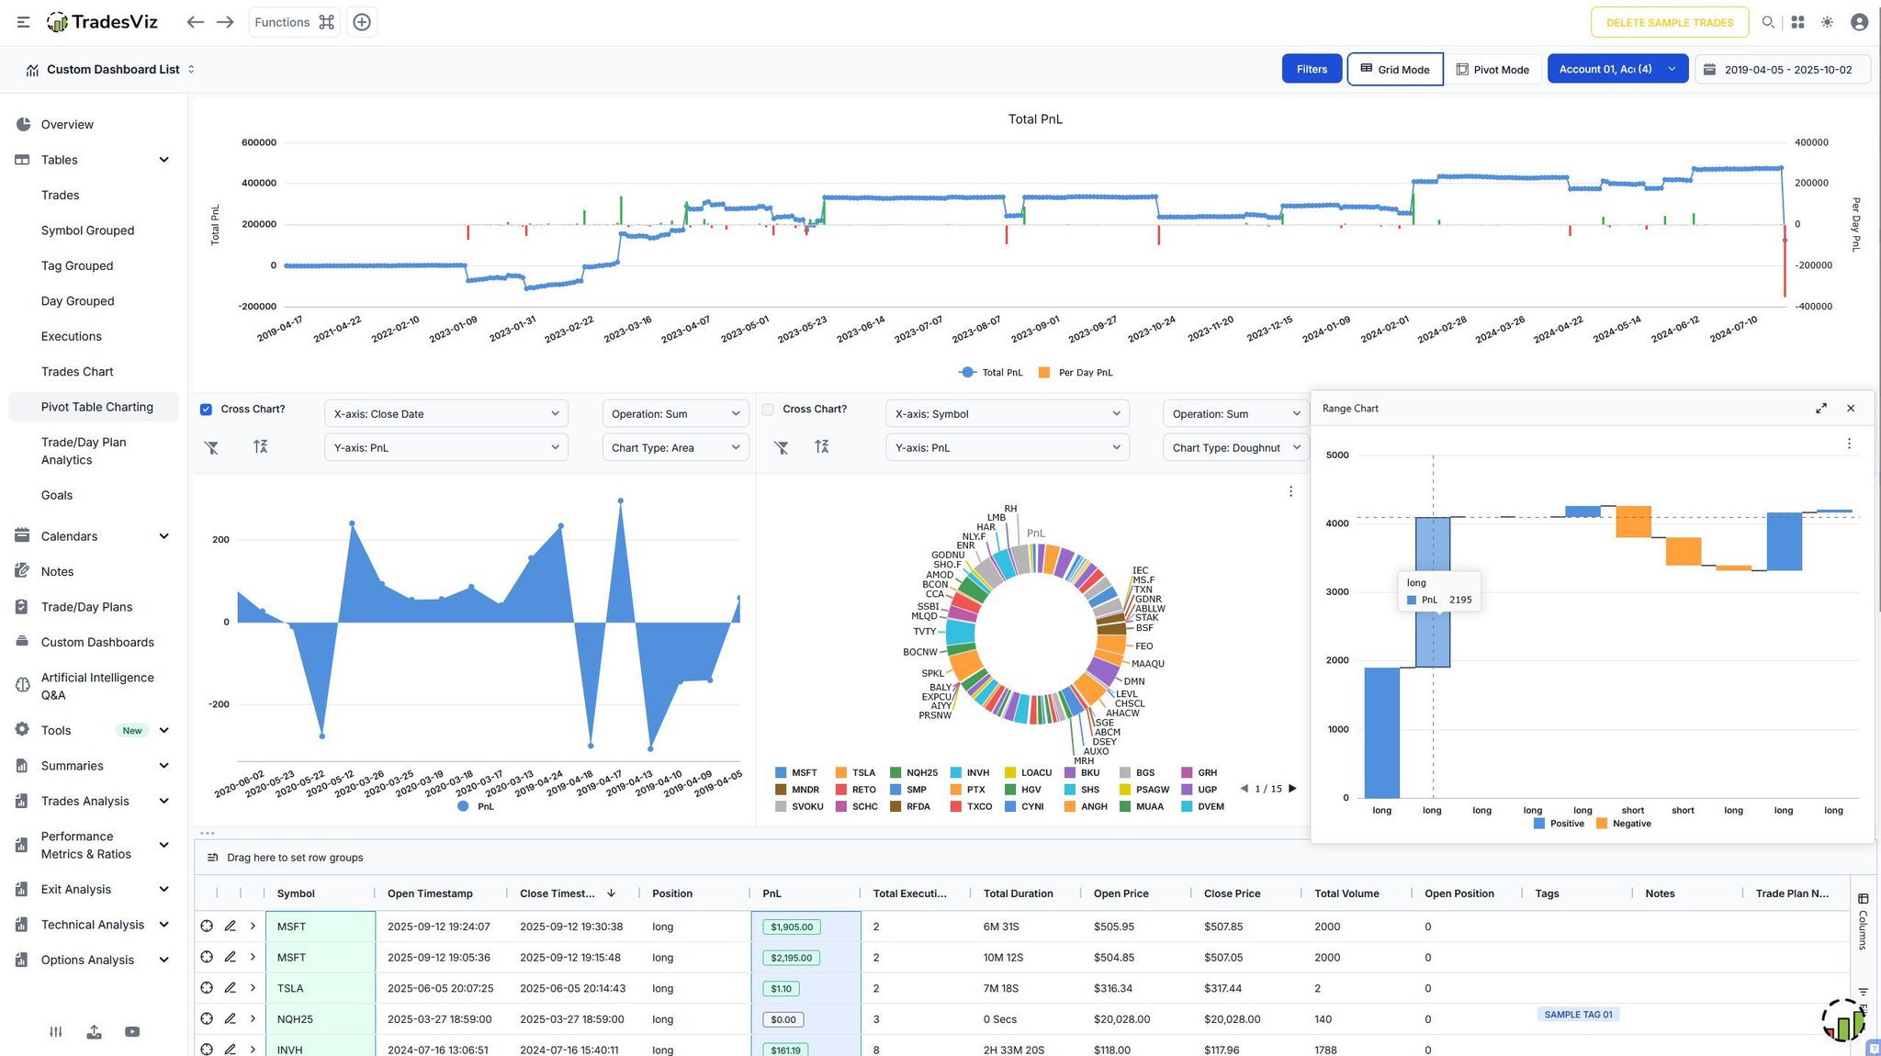Click the hamburger menu icon

coord(23,22)
